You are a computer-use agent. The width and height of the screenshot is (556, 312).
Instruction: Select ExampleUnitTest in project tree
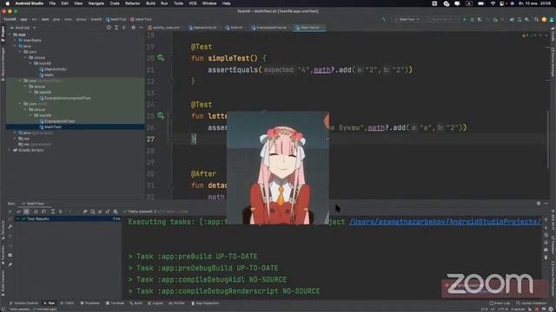pos(57,121)
